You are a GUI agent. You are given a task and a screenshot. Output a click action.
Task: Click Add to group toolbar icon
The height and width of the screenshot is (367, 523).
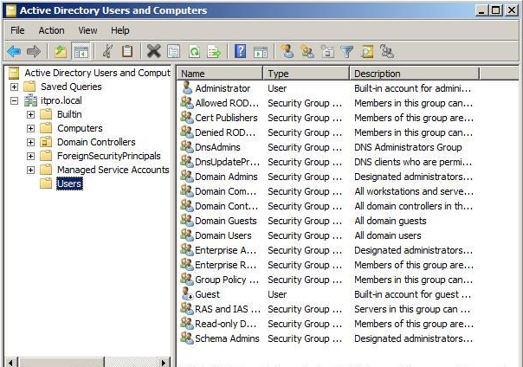click(x=387, y=52)
